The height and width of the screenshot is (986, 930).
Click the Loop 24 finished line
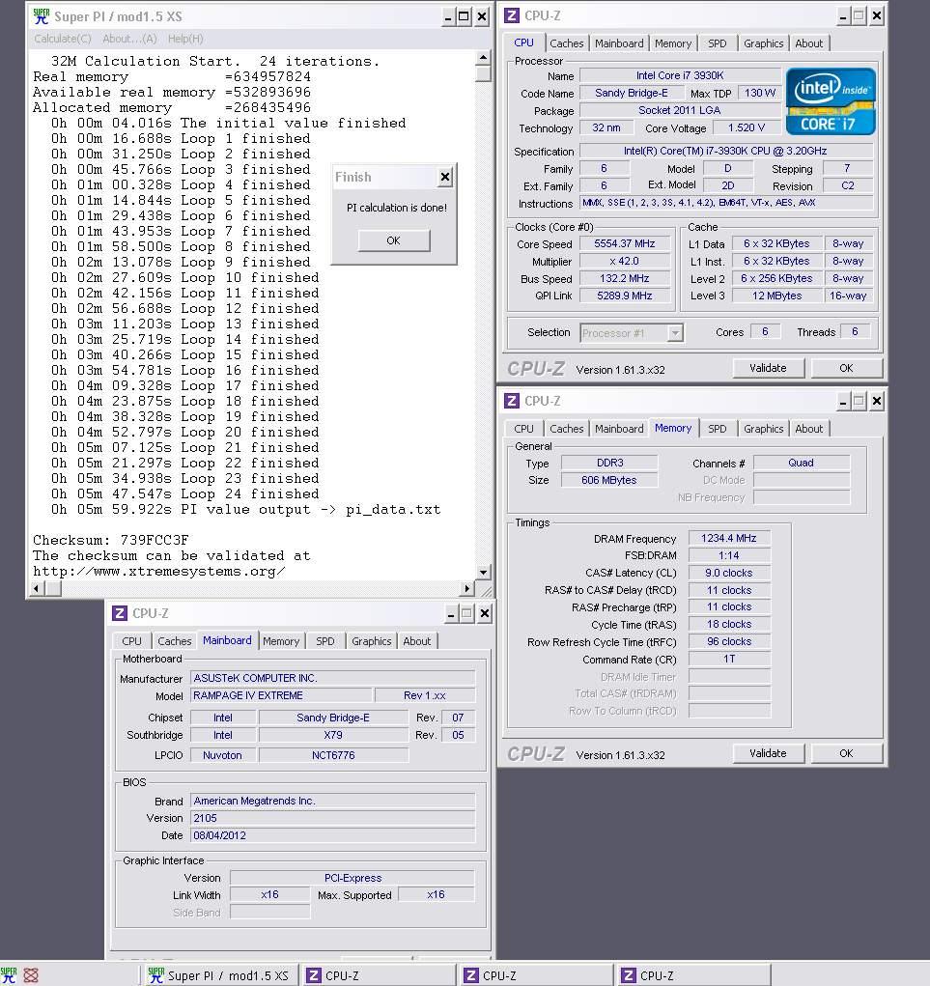click(x=184, y=494)
